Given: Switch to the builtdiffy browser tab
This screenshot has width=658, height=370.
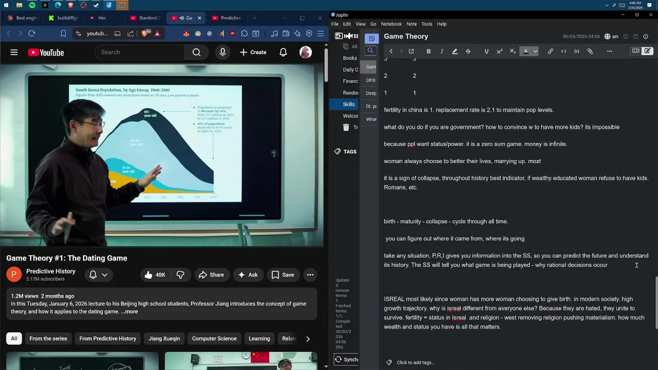Looking at the screenshot, I should click(64, 18).
